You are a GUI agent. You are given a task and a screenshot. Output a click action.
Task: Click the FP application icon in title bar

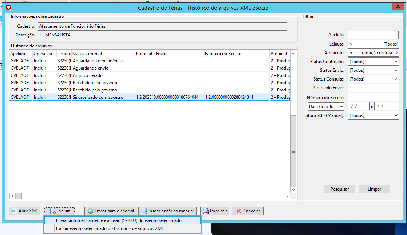pos(8,8)
